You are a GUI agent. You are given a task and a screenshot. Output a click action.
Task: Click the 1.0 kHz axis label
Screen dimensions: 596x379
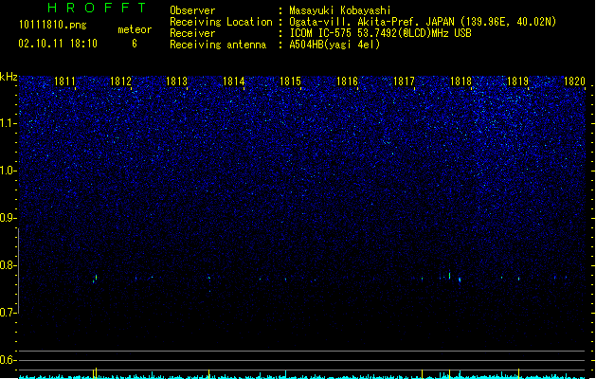8,171
